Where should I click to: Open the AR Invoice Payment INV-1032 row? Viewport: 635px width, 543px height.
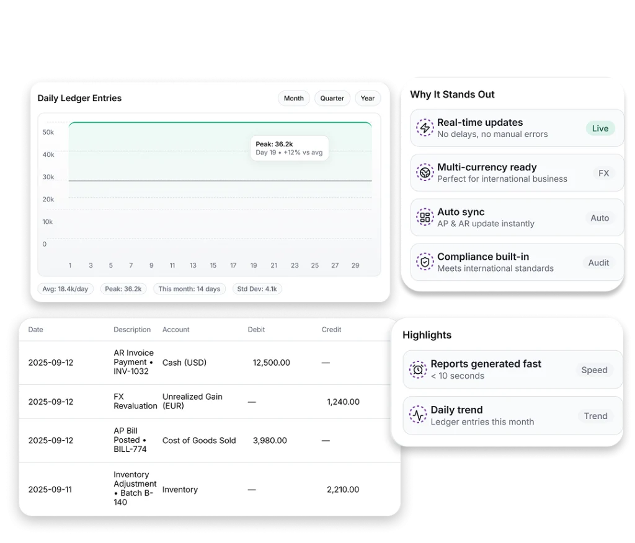coord(133,363)
